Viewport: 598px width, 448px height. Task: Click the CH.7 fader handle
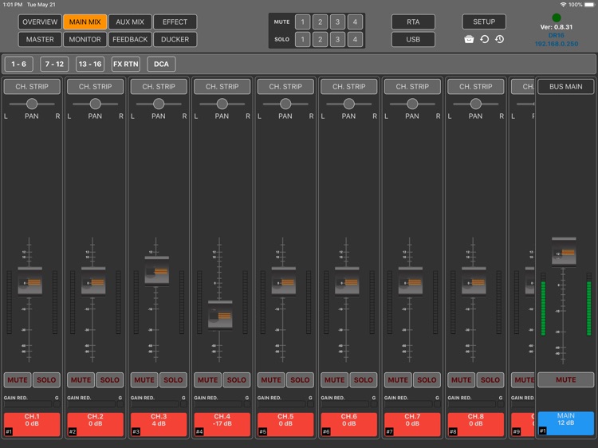tap(411, 281)
